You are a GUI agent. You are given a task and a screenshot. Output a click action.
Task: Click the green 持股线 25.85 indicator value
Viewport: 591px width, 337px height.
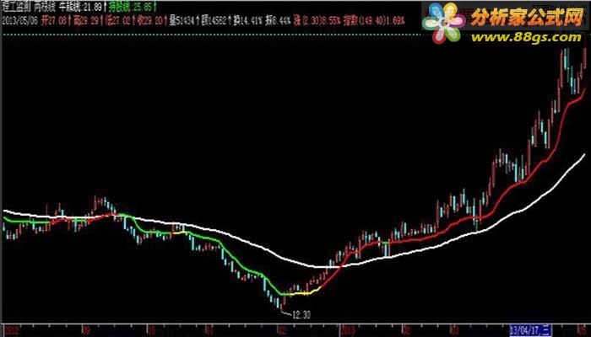point(131,7)
